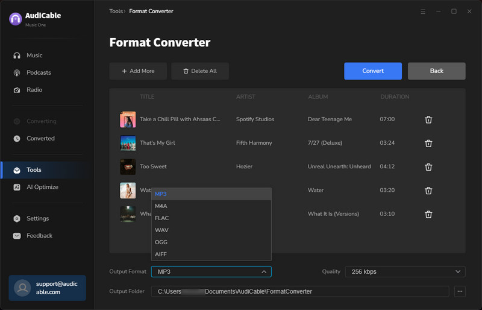Delete the What It Is (Versions) track

428,214
